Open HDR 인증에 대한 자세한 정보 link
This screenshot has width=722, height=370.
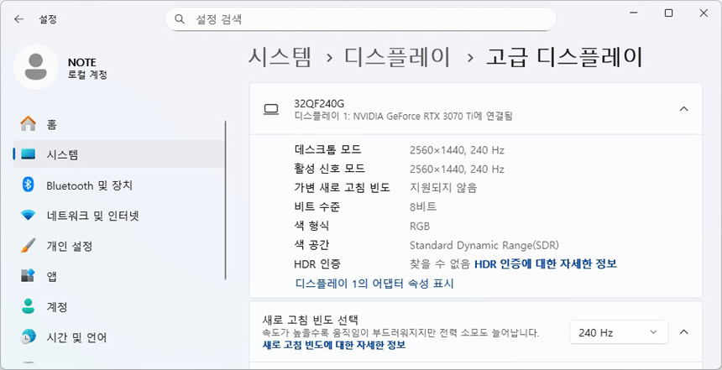click(x=546, y=263)
